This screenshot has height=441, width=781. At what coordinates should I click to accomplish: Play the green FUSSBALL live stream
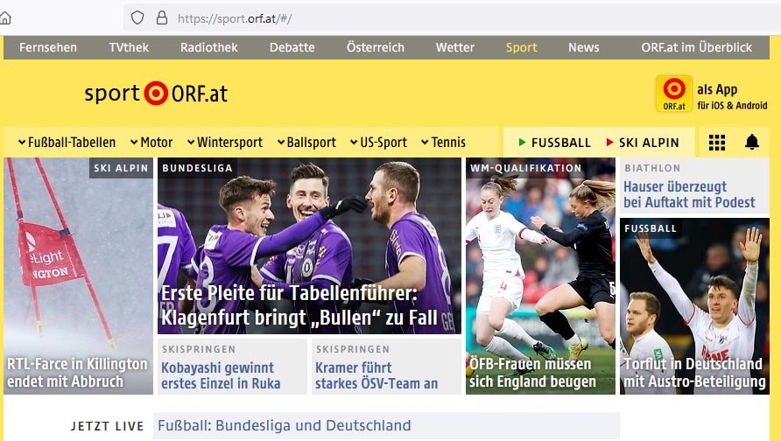(x=554, y=143)
